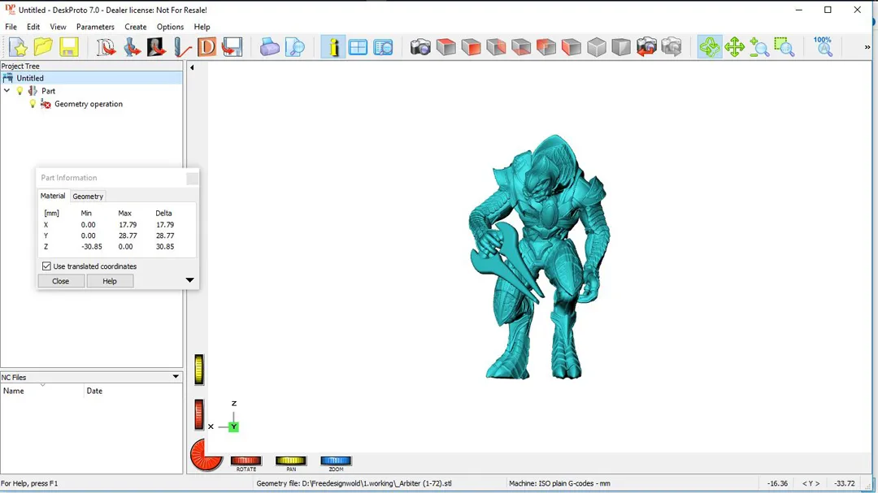Screen dimensions: 878x493
Task: Click the load bitmap file portrait icon
Action: click(x=156, y=47)
